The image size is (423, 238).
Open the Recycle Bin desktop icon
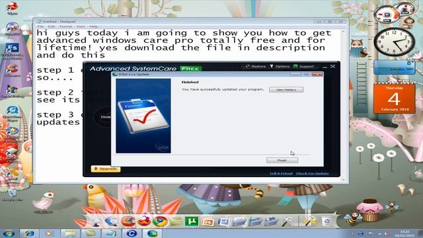[12, 195]
